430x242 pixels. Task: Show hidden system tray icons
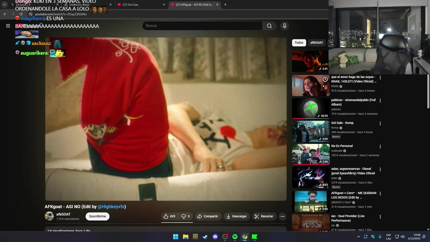pos(358,237)
